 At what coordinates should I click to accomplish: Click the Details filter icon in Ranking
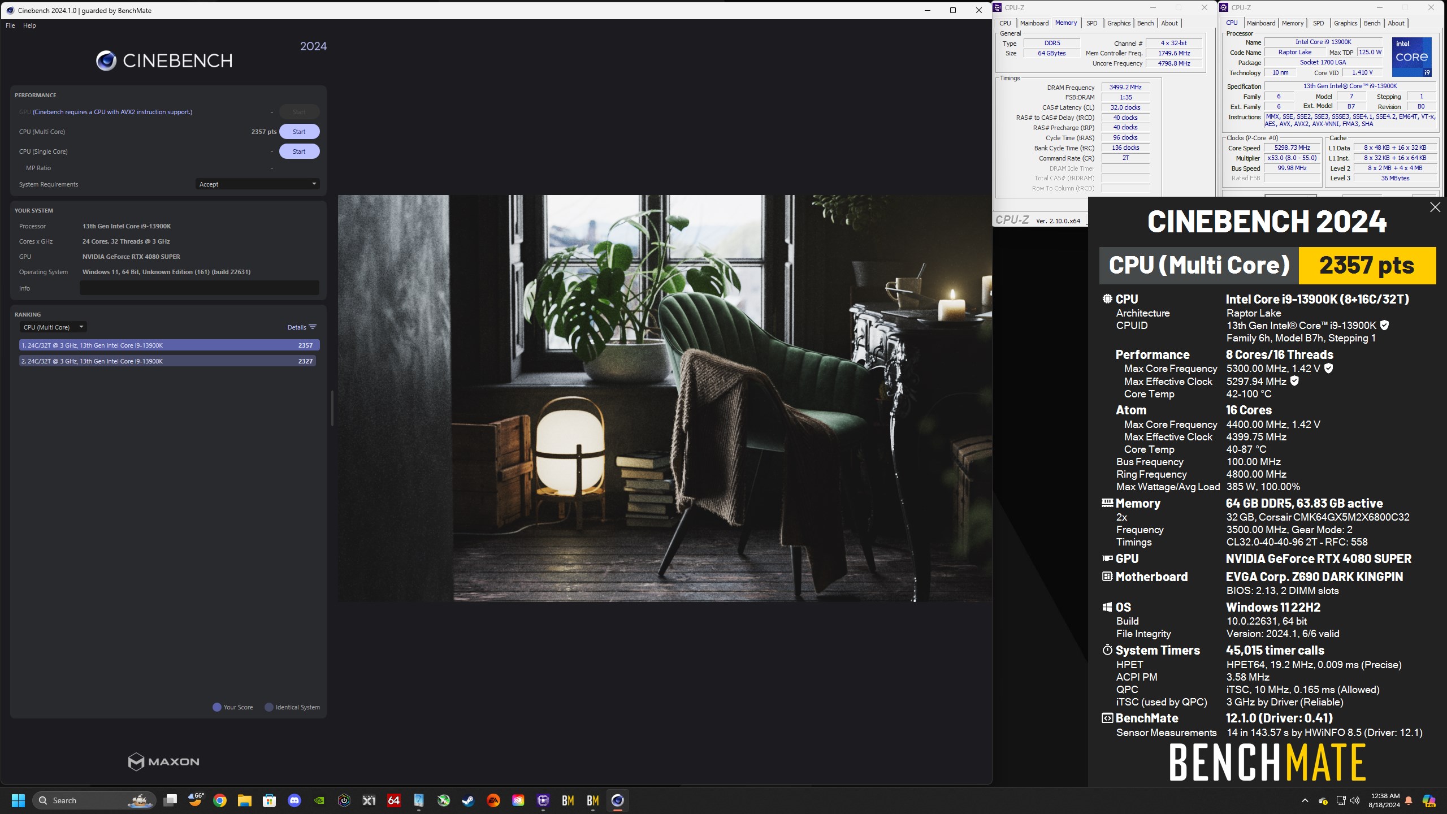[x=313, y=327]
